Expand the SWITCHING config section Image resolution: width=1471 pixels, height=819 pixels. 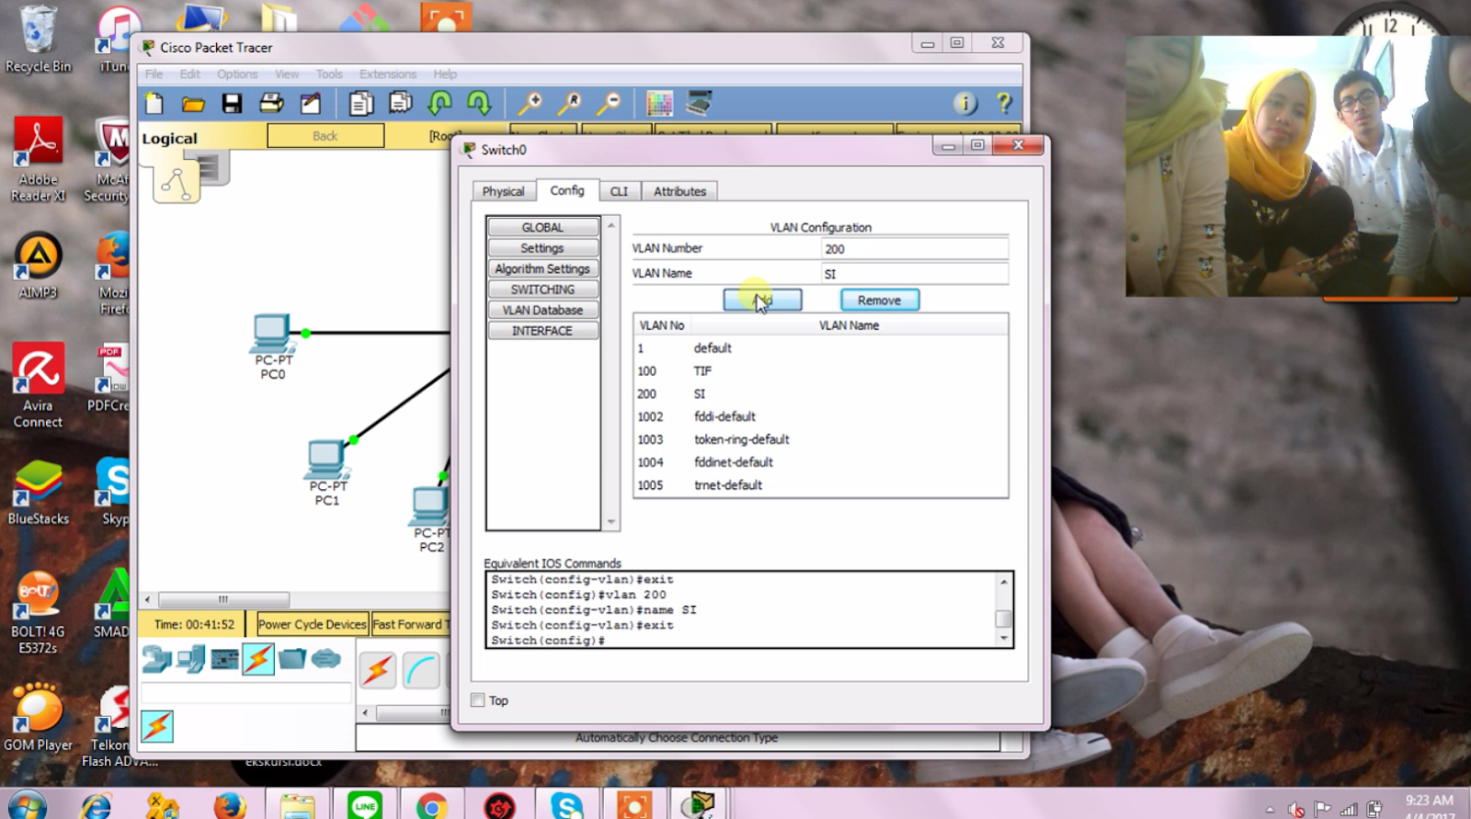[x=542, y=289]
